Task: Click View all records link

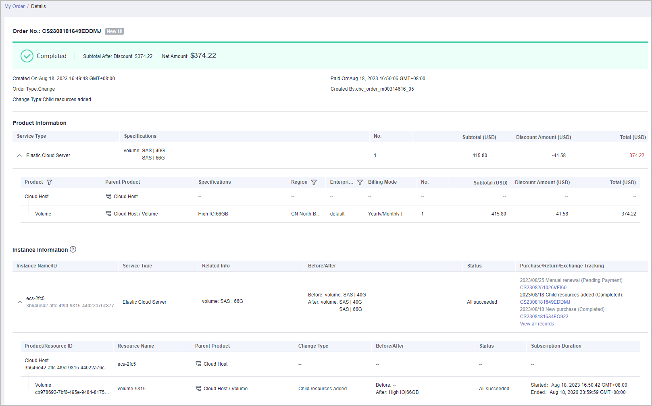Action: tap(537, 324)
